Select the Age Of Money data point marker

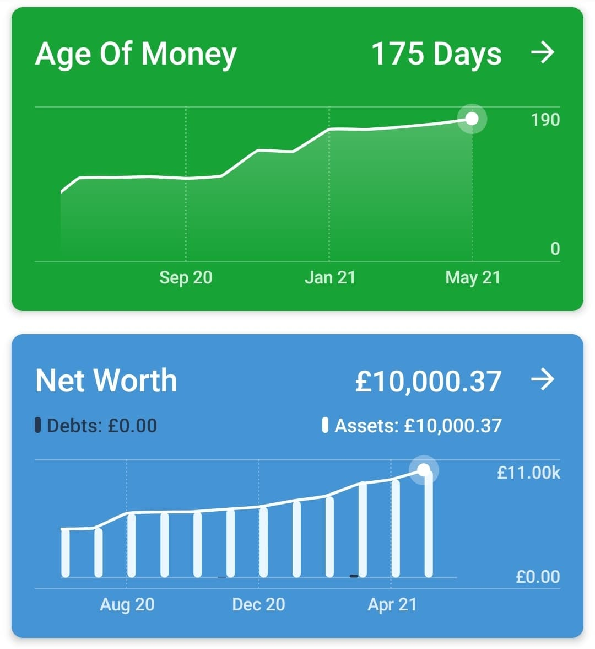(472, 119)
